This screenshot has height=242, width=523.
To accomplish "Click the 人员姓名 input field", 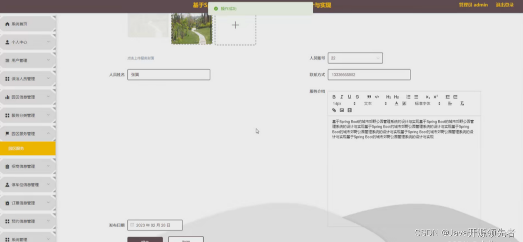I will (169, 75).
